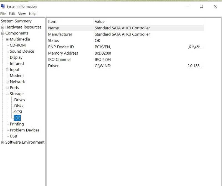Select the Problem Devices category

click(24, 130)
